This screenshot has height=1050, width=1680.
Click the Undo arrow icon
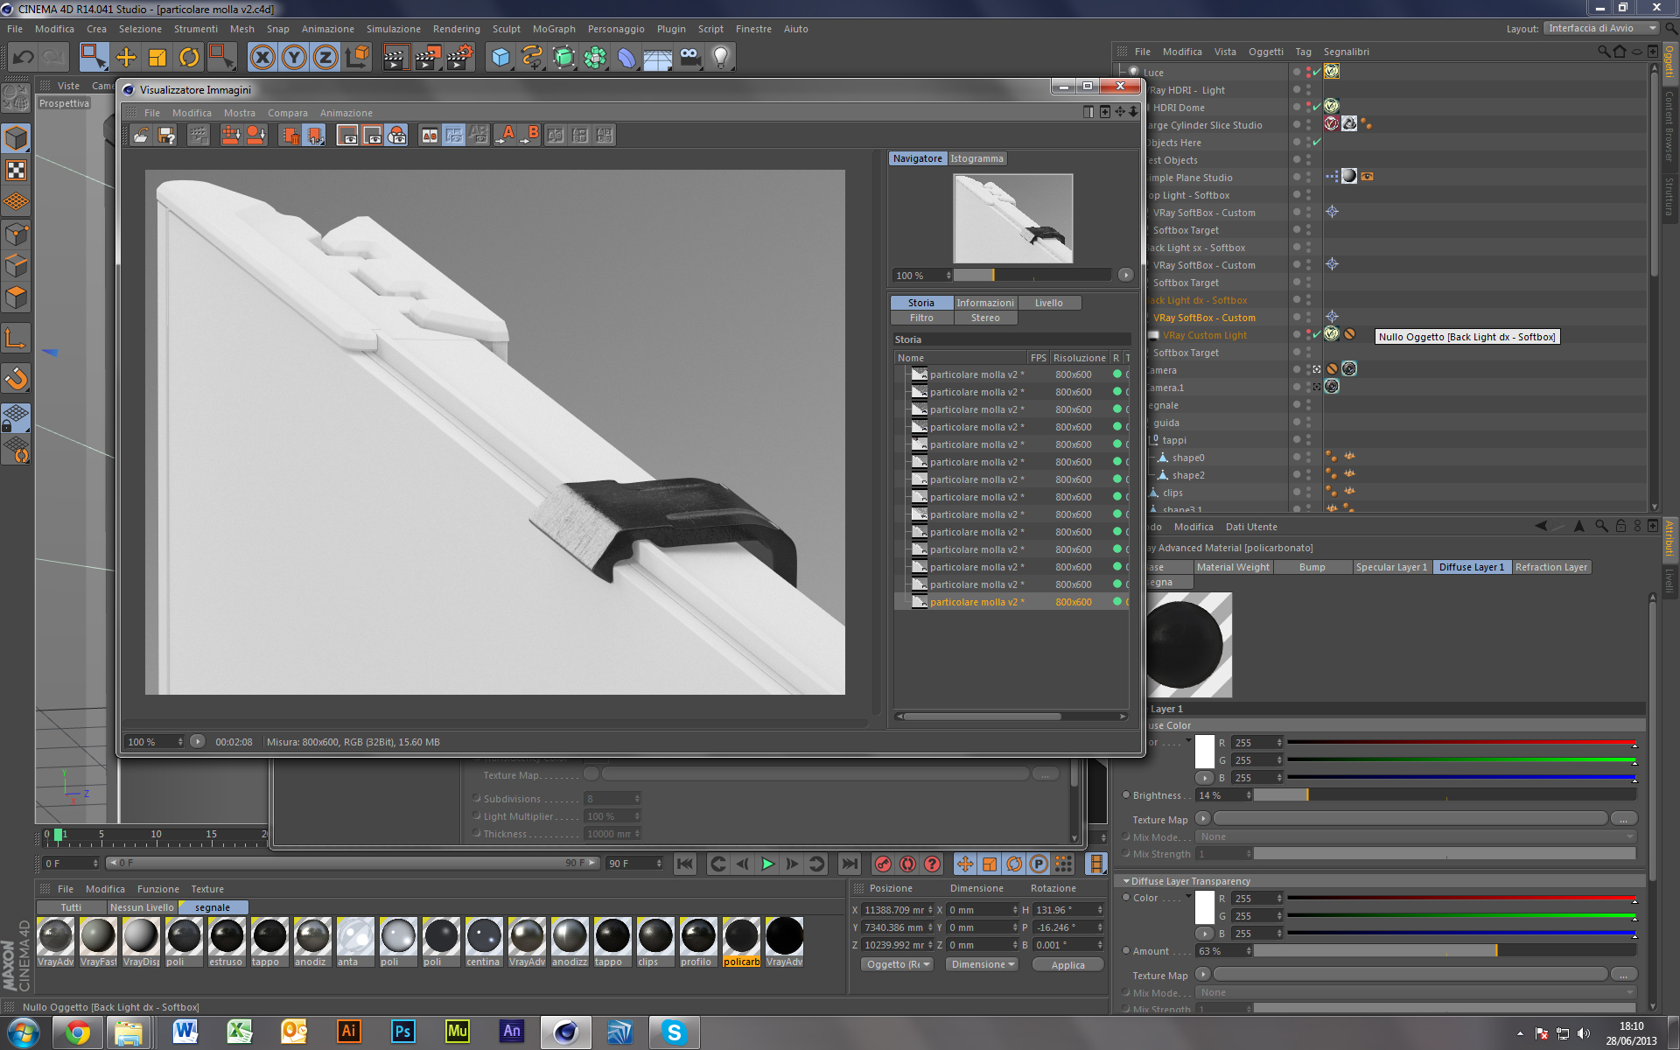coord(23,58)
